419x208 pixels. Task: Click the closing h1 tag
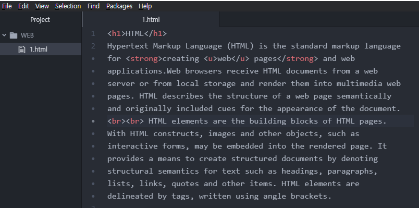point(155,34)
